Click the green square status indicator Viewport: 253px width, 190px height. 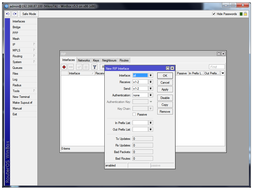tap(241, 14)
